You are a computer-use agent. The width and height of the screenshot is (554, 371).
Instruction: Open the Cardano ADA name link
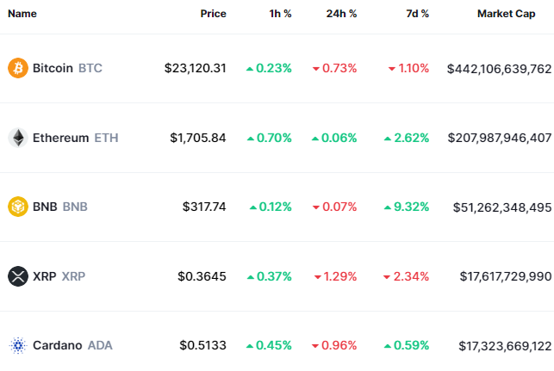click(72, 345)
